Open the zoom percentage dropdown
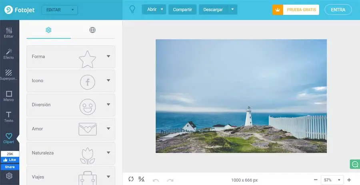 [332, 180]
